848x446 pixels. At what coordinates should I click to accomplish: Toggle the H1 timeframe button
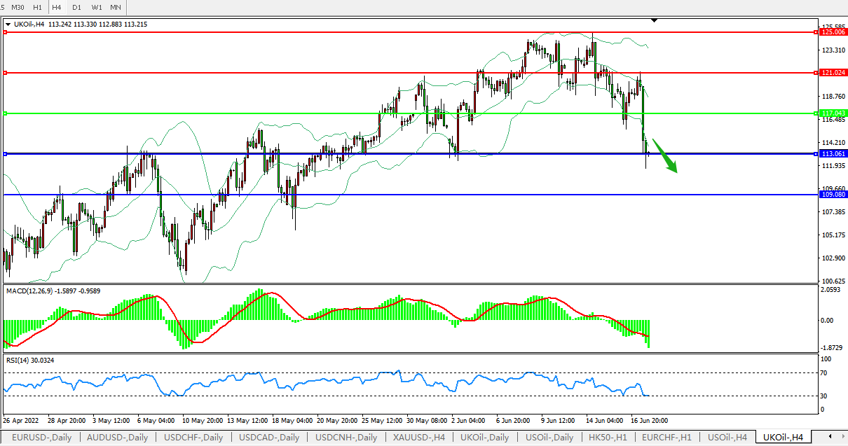pyautogui.click(x=37, y=7)
